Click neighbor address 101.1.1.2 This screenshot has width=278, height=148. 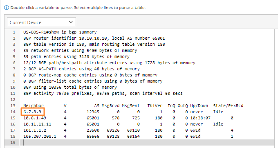click(35, 130)
